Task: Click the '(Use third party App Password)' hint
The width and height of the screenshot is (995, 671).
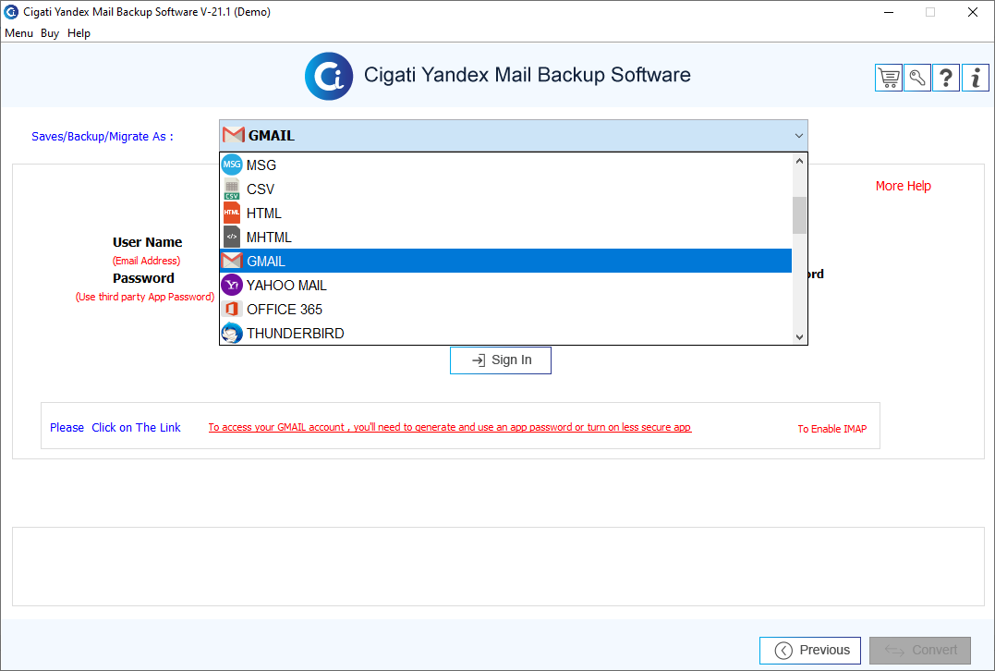Action: coord(145,297)
